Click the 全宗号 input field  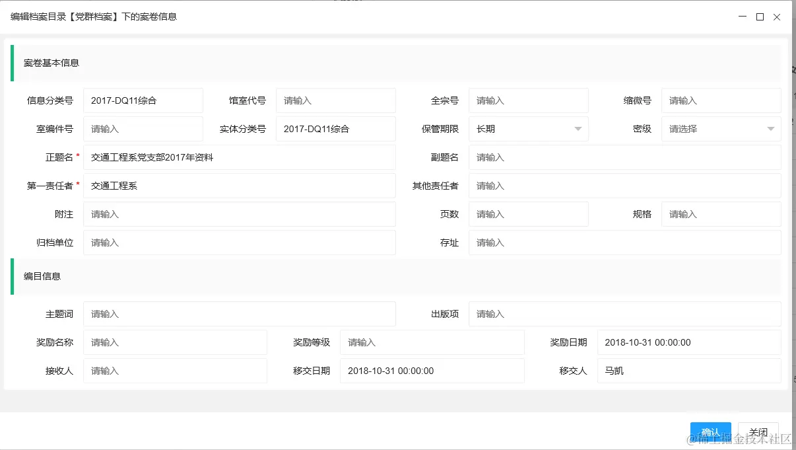pos(528,100)
